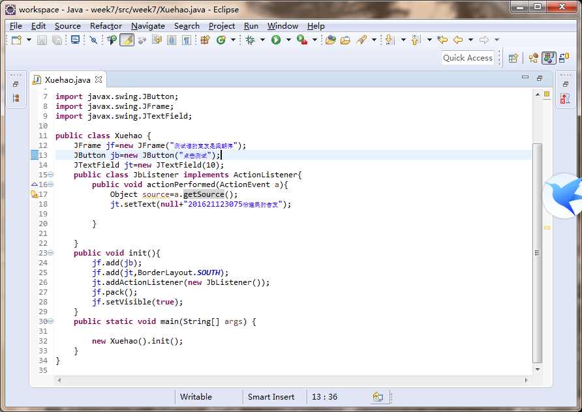
Task: Open the Refactor menu
Action: pos(106,26)
